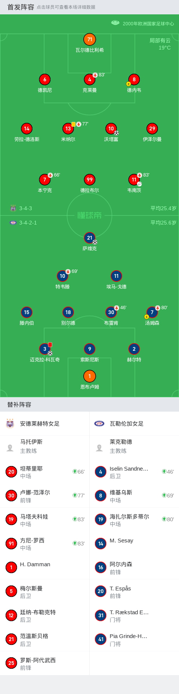The height and width of the screenshot is (694, 179).
Task: Tap 萨维克 number 21 player icon
Action: [x=90, y=238]
